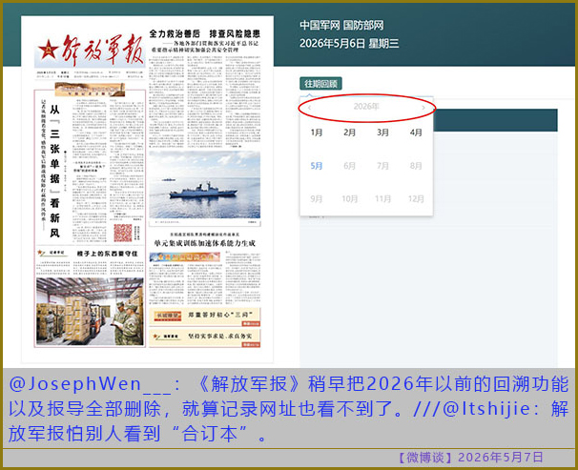Select 4月 in month picker
Screen dimensions: 578x470
416,133
